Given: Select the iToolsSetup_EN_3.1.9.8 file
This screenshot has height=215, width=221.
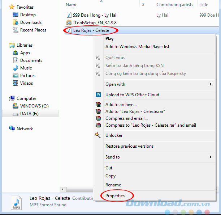Looking at the screenshot, I should click(95, 22).
